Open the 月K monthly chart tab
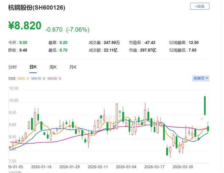Image resolution: width=224 pixels, height=173 pixels. 73,67
